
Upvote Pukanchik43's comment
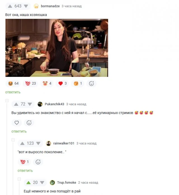tap(16, 104)
